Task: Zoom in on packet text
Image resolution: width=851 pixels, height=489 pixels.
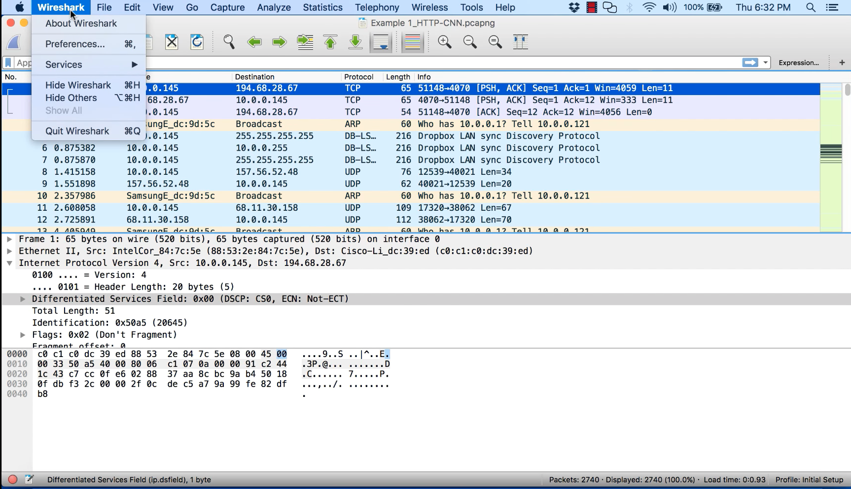Action: (445, 42)
